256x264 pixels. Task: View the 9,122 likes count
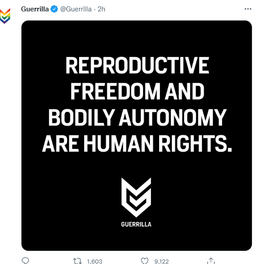(x=161, y=261)
